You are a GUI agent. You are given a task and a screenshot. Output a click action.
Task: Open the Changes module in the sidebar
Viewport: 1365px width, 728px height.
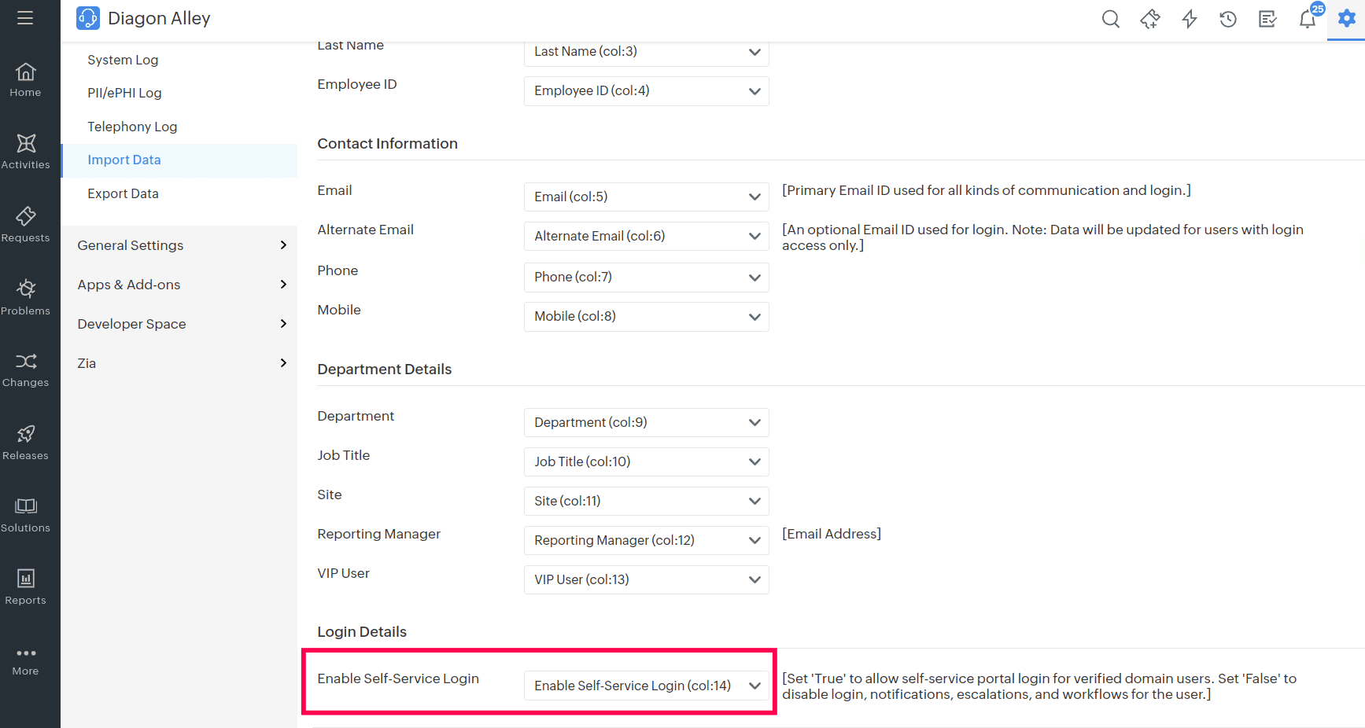(26, 368)
